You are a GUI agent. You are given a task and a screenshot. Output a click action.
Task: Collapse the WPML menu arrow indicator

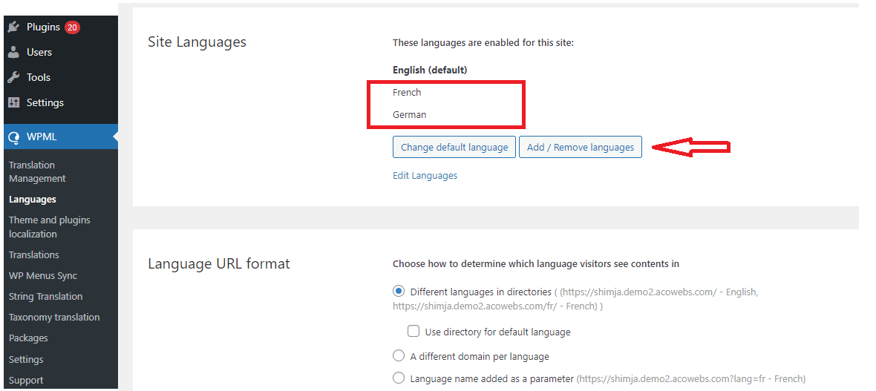tap(115, 137)
